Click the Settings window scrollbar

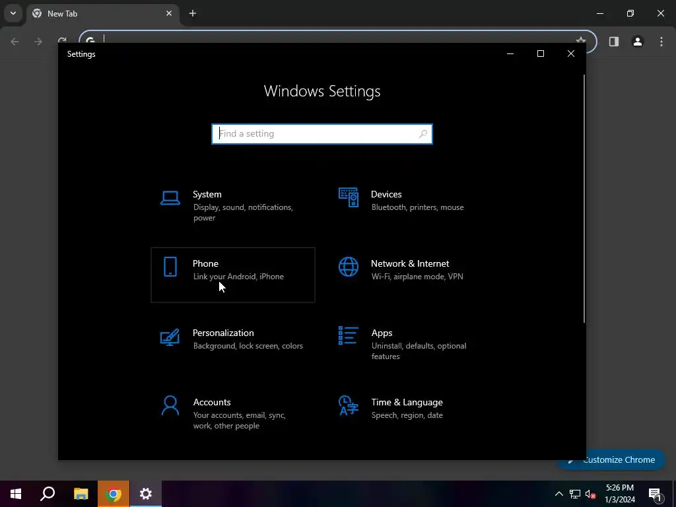(x=584, y=198)
